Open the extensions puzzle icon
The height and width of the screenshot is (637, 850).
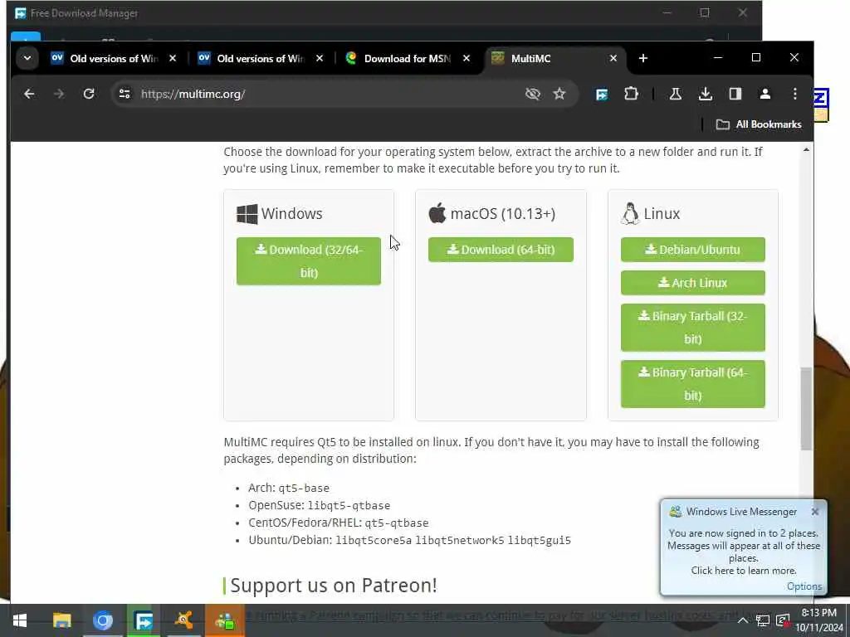[x=631, y=94]
